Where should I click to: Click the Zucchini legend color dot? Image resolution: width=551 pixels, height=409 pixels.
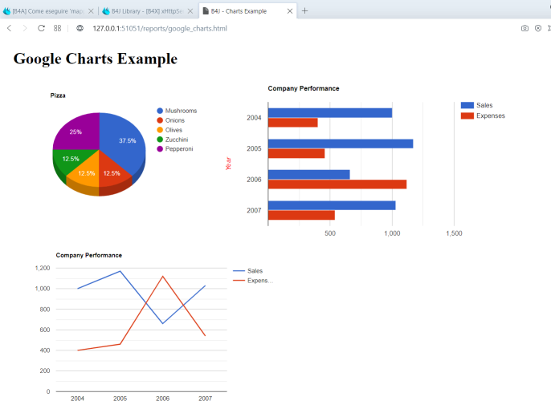[160, 140]
